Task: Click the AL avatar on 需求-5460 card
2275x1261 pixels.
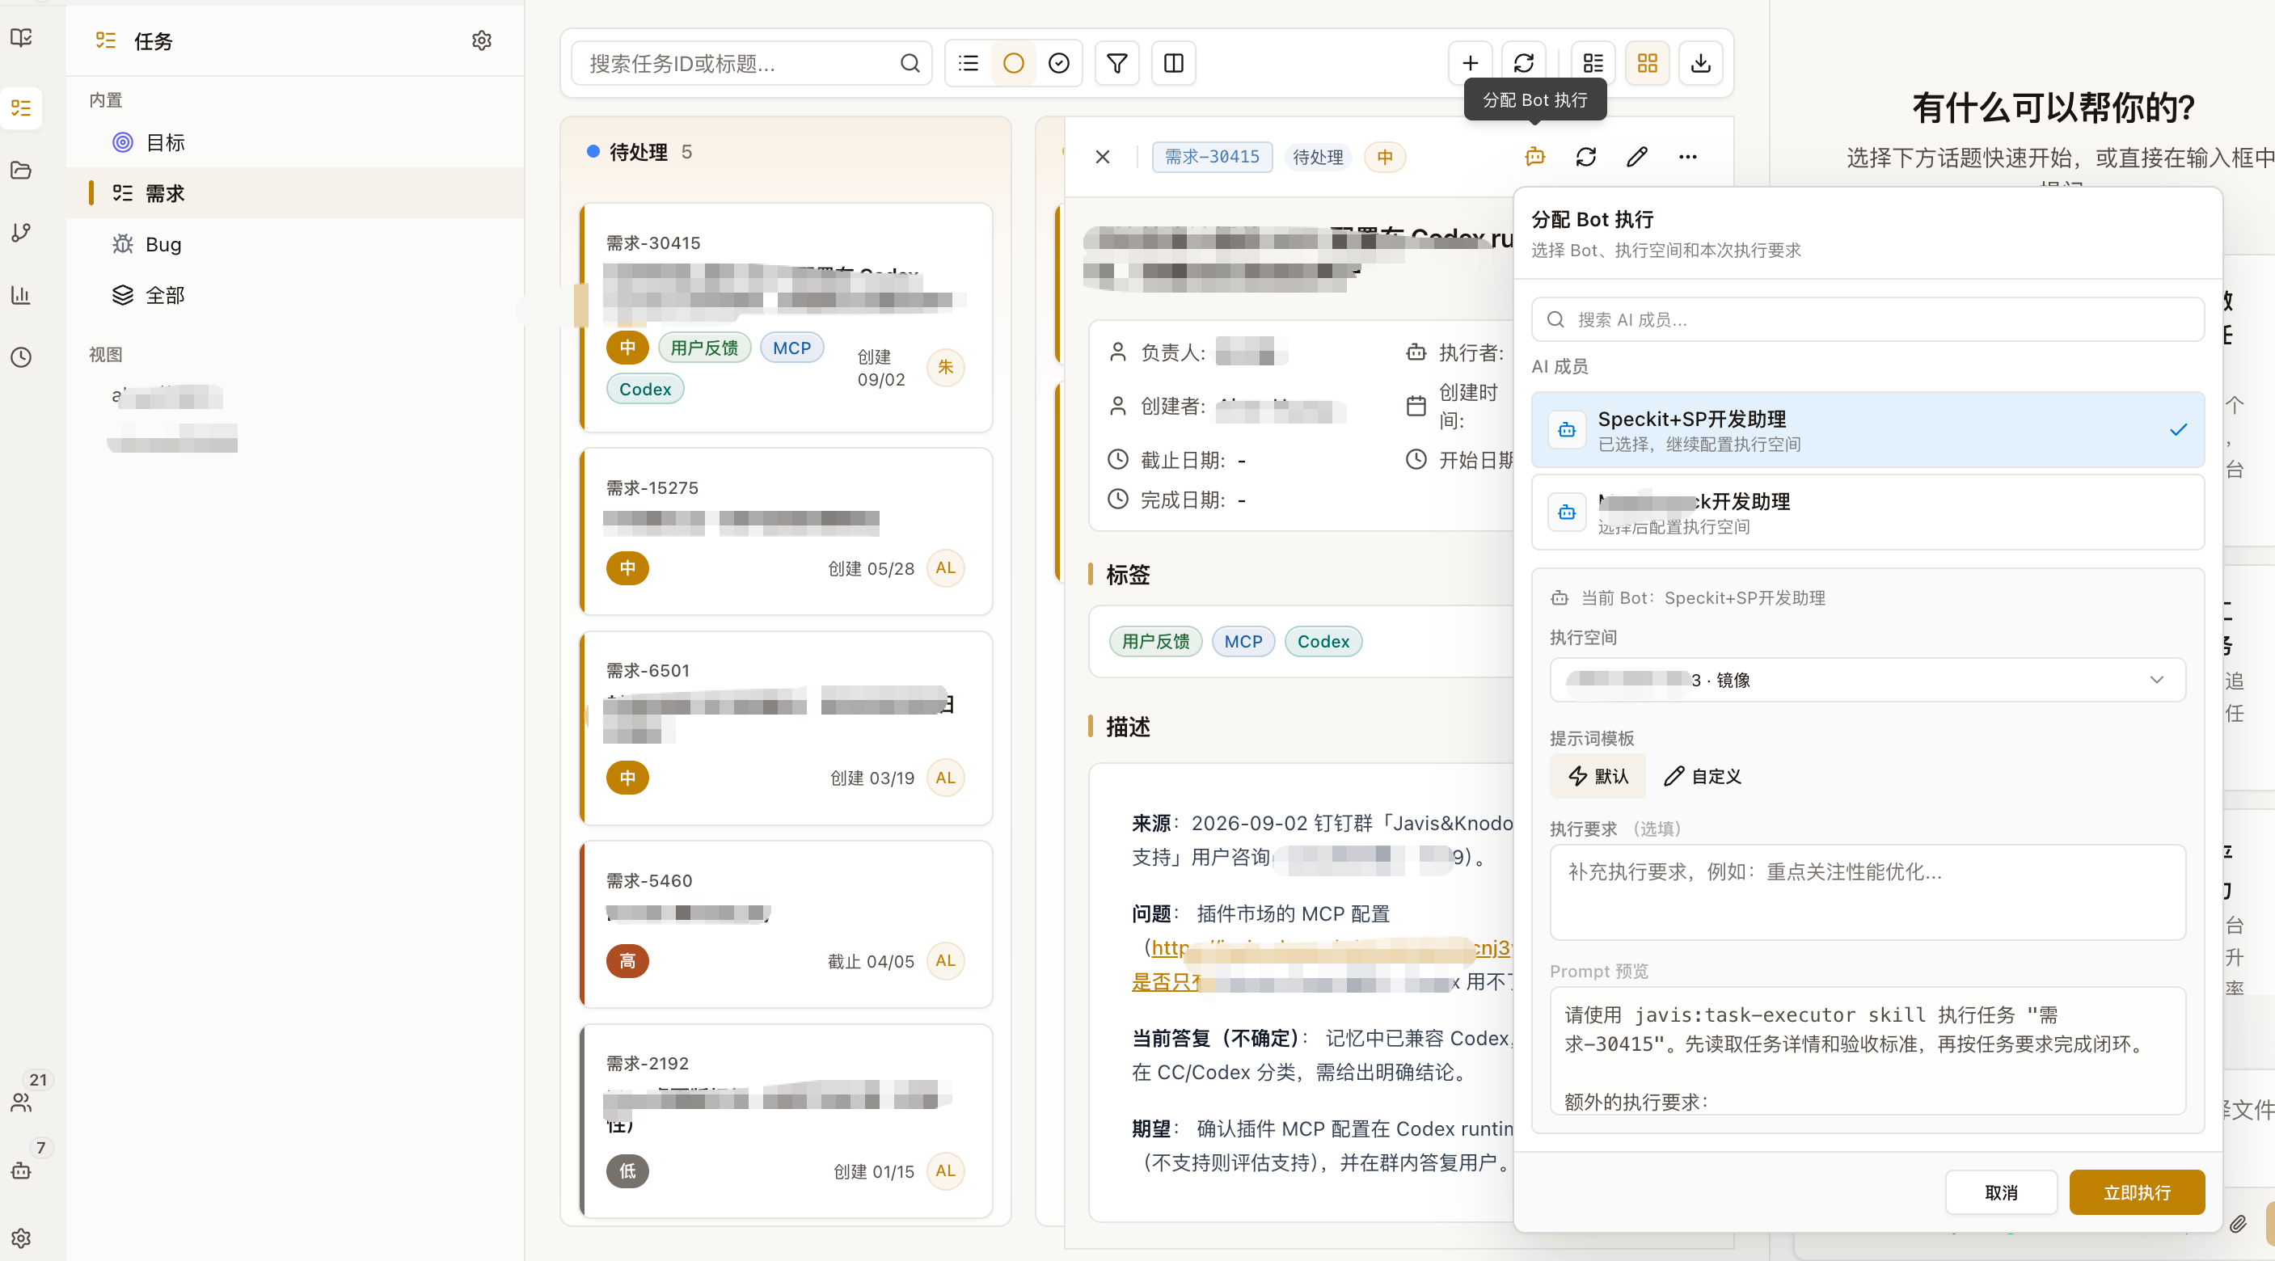Action: (945, 961)
